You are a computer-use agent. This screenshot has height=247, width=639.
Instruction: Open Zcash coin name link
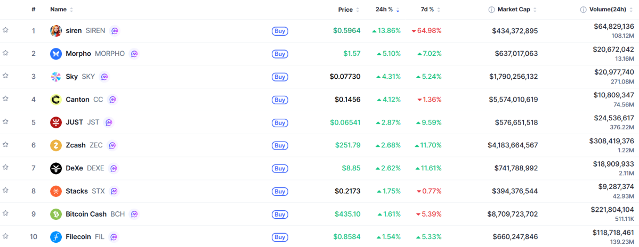coord(76,145)
